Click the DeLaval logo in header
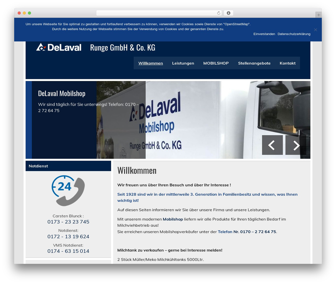Viewport: 336px width, 284px height. click(x=59, y=47)
